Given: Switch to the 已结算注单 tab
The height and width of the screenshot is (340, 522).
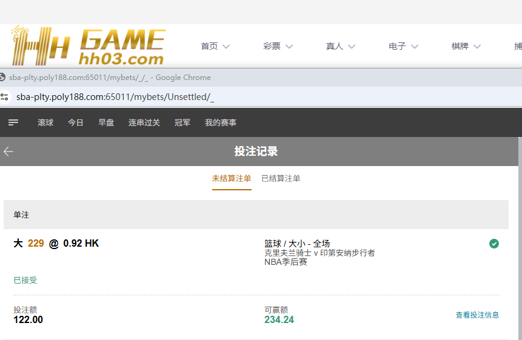Looking at the screenshot, I should pos(281,178).
